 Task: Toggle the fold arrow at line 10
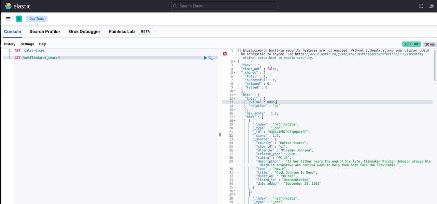click(235, 91)
